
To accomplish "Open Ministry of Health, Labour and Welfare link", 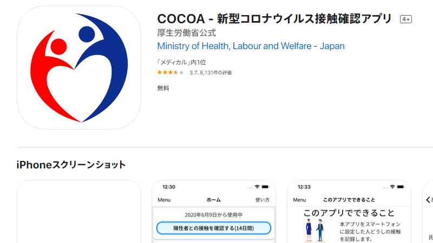I will 251,46.
